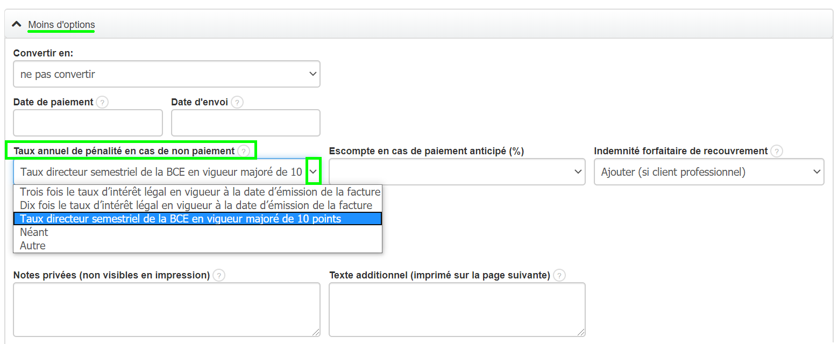
Task: Click the help icon next to Date d'envoi
Action: (x=237, y=102)
